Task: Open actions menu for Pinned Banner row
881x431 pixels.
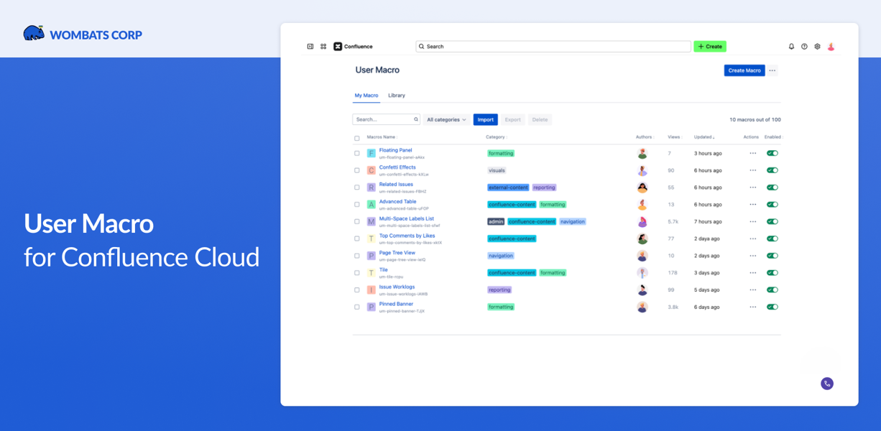Action: pyautogui.click(x=752, y=307)
